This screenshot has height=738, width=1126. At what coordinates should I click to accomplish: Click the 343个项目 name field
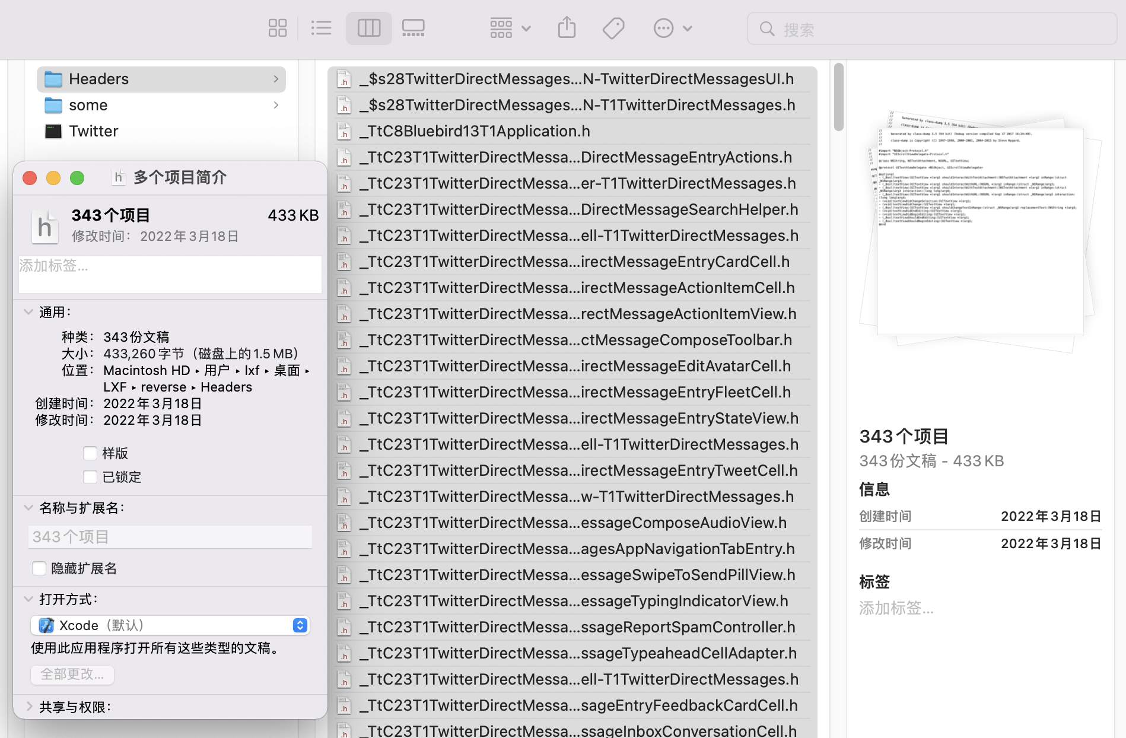tap(170, 537)
